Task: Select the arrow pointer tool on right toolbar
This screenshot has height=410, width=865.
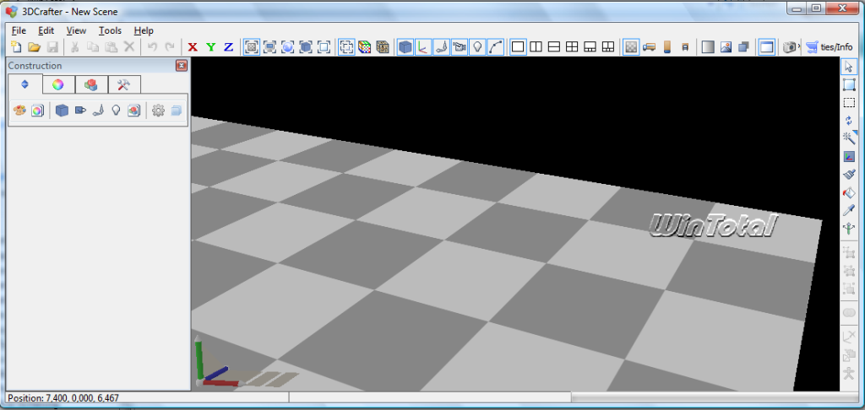Action: tap(849, 67)
